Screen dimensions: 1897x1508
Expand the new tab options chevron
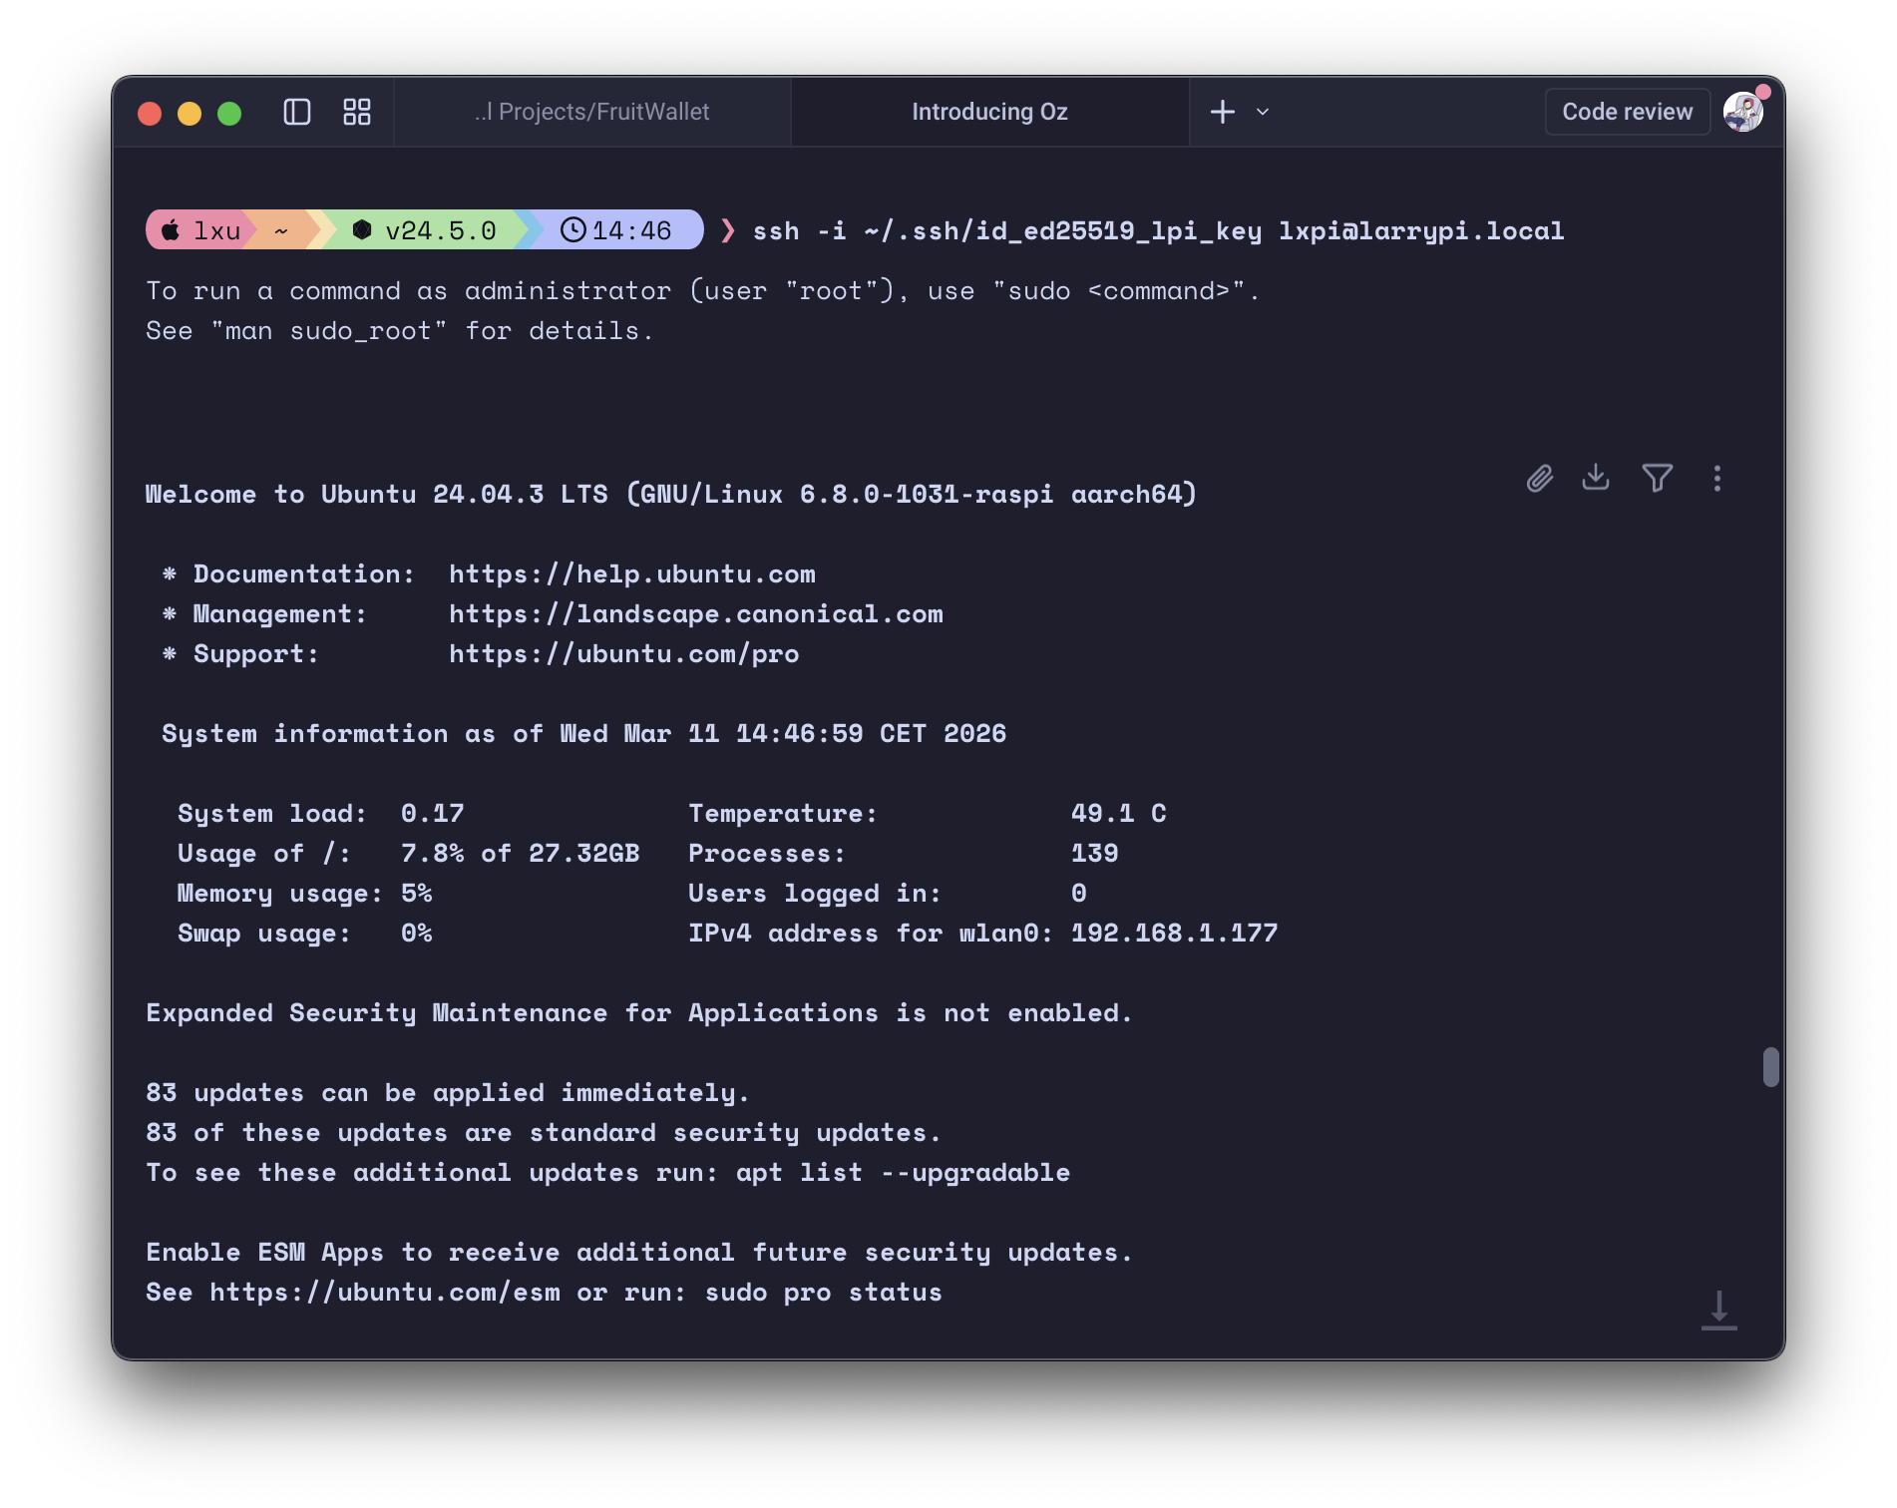coord(1263,112)
